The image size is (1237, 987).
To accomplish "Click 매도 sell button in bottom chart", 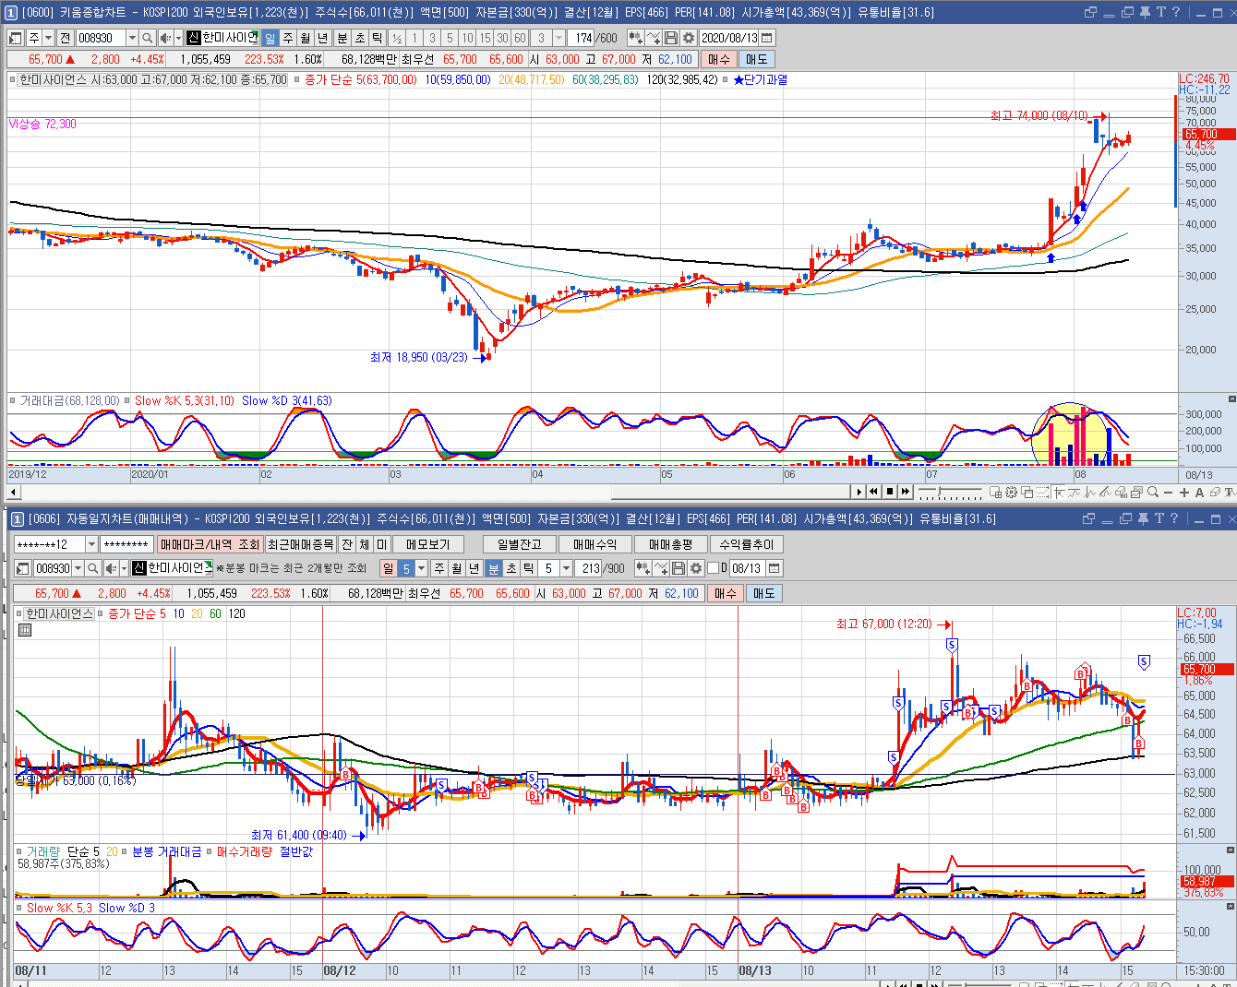I will (764, 593).
